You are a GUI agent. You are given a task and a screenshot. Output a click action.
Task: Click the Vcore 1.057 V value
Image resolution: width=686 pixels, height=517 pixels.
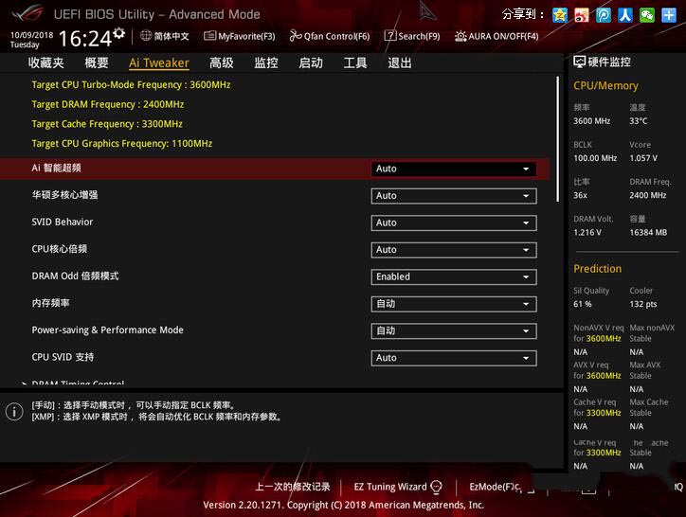pyautogui.click(x=643, y=158)
